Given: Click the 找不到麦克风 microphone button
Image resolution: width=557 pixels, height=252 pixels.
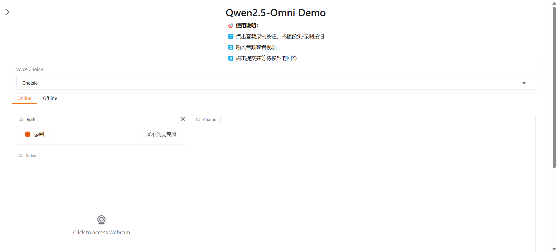Looking at the screenshot, I should click(x=161, y=134).
